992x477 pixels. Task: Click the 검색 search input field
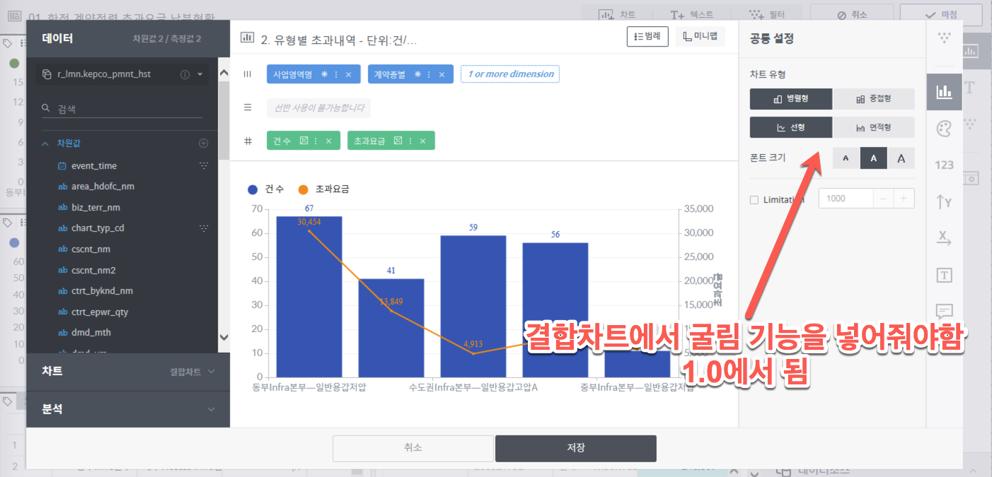122,108
